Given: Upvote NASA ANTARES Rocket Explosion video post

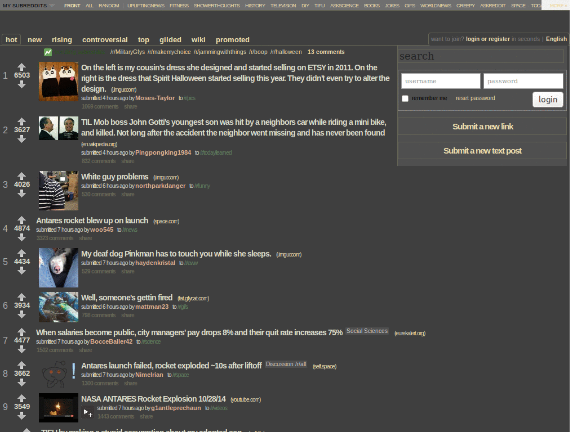Looking at the screenshot, I should click(22, 398).
